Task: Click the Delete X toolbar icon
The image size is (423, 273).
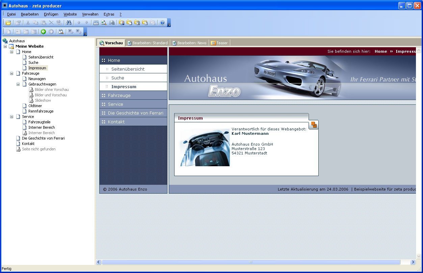Action: tap(51, 23)
